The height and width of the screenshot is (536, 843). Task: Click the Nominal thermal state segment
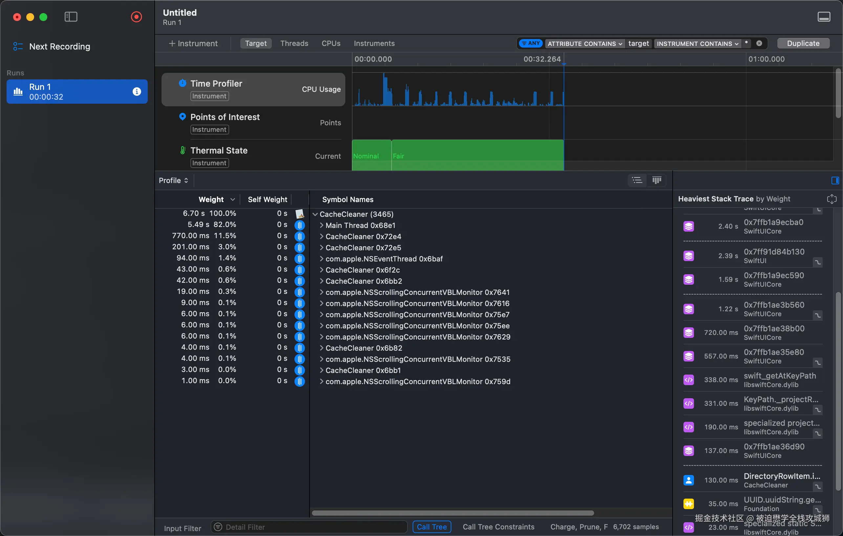click(x=371, y=155)
